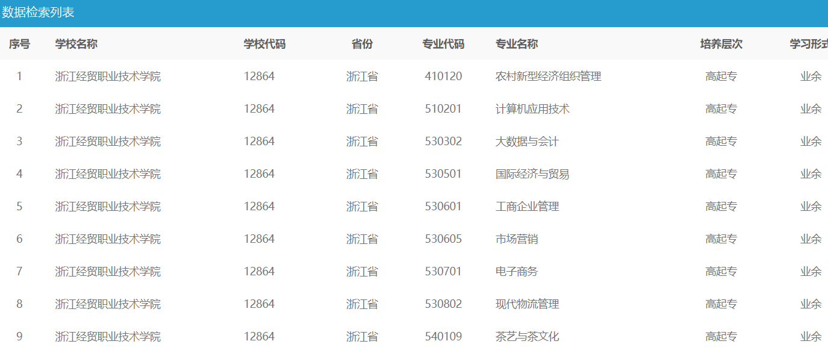Click 高起专 in the 工商企业管理 row
This screenshot has width=828, height=347.
[721, 207]
